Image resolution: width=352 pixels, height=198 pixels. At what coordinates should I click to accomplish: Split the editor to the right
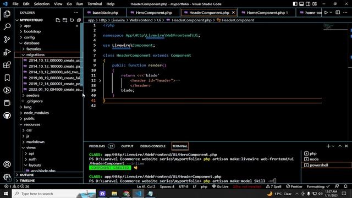tap(338, 13)
